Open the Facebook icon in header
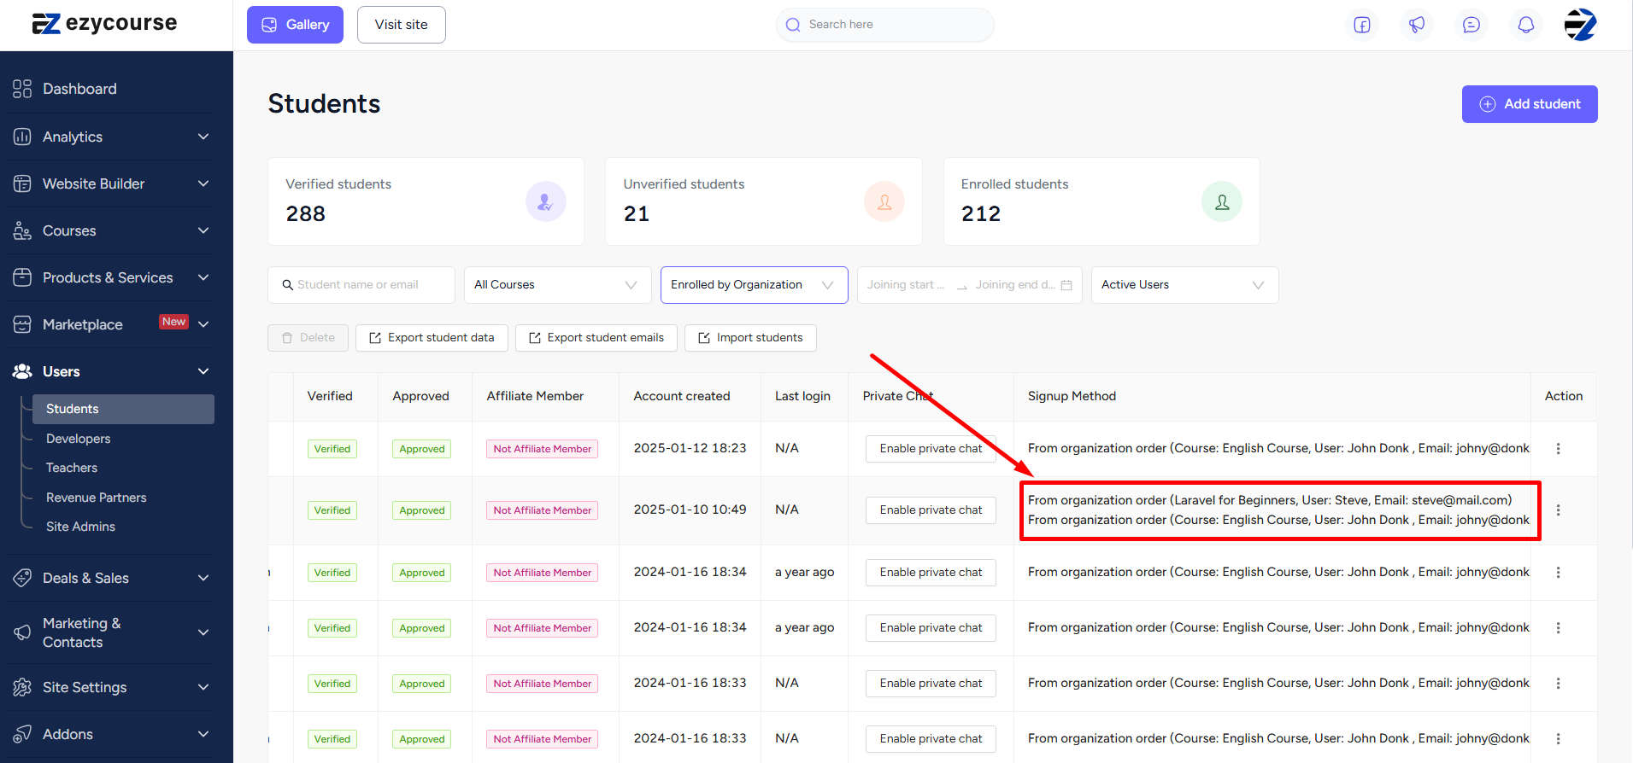Image resolution: width=1633 pixels, height=763 pixels. coord(1362,25)
